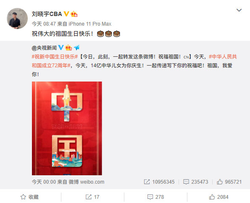Open the weibo.com source link
Viewport: 250px width, 203px height.
[92, 182]
